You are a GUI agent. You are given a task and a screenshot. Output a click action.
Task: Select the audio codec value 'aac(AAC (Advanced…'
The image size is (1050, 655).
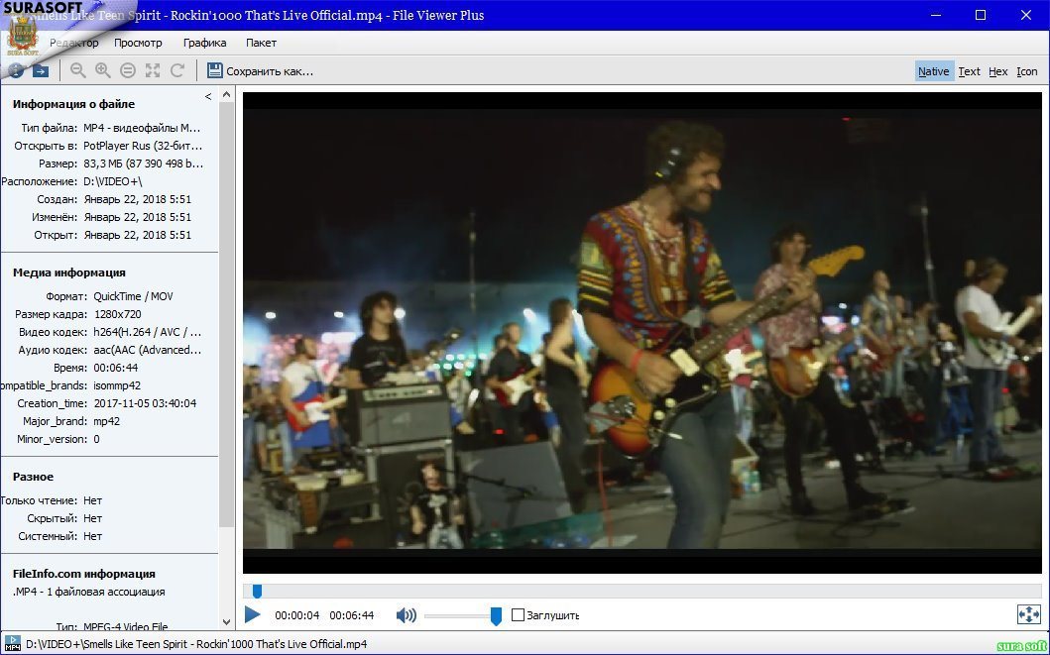[x=148, y=350]
